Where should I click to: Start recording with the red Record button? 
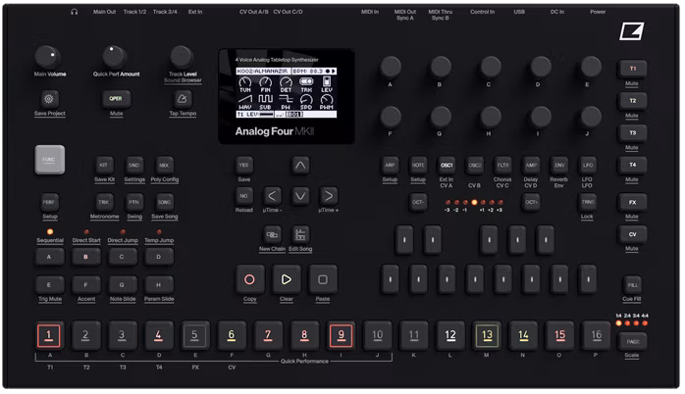point(249,279)
